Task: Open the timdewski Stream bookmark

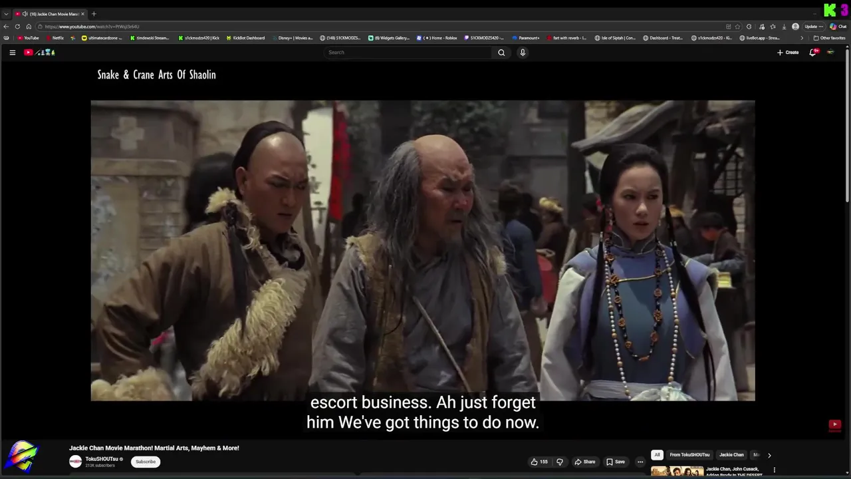Action: 149,38
